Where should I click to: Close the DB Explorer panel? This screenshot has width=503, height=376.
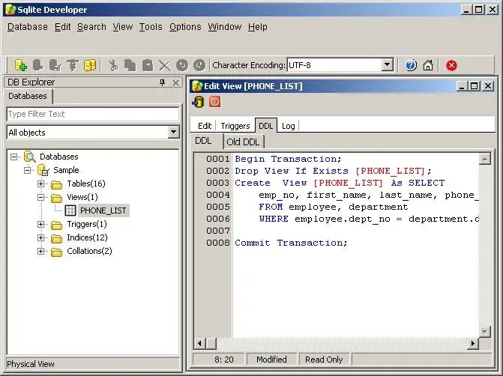coord(175,82)
